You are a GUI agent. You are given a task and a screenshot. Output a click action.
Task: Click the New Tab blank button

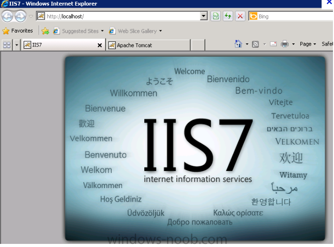198,45
